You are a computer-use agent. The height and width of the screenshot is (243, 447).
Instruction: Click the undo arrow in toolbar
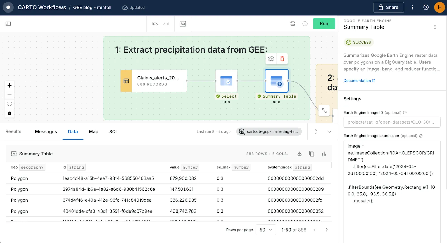pos(155,24)
